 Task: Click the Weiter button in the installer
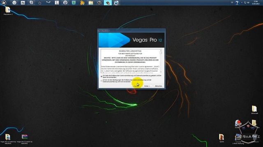(x=147, y=86)
